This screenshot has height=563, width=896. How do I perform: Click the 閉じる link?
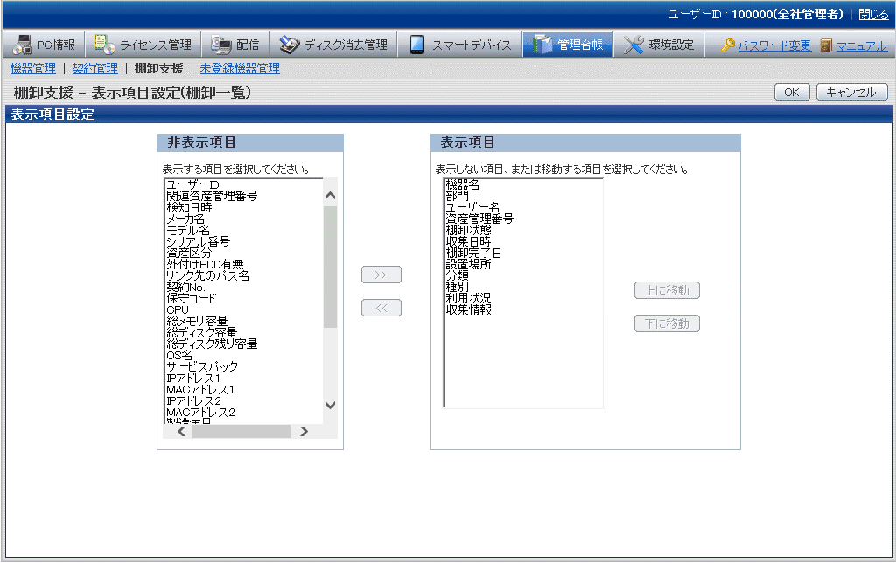pos(873,14)
